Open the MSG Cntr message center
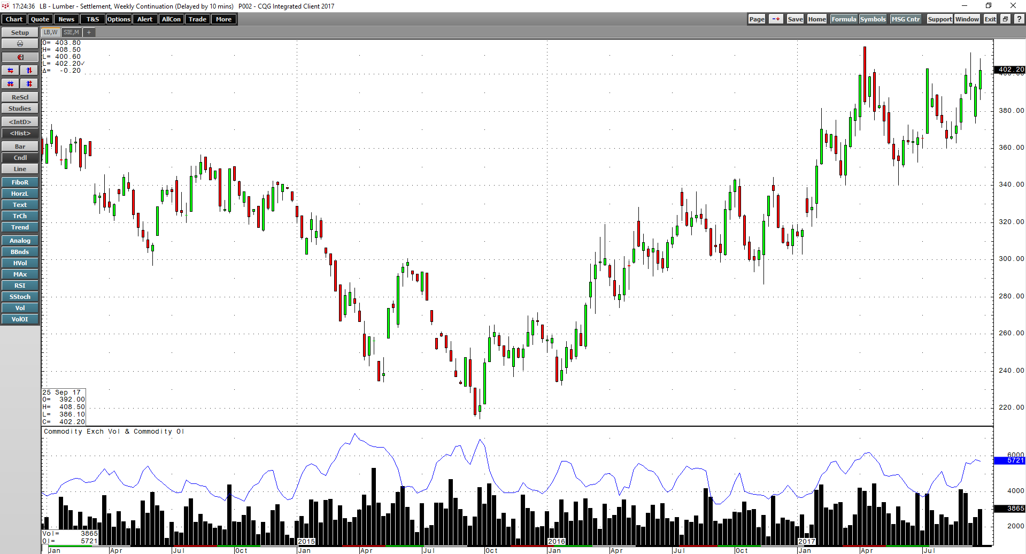This screenshot has width=1026, height=554. click(906, 19)
